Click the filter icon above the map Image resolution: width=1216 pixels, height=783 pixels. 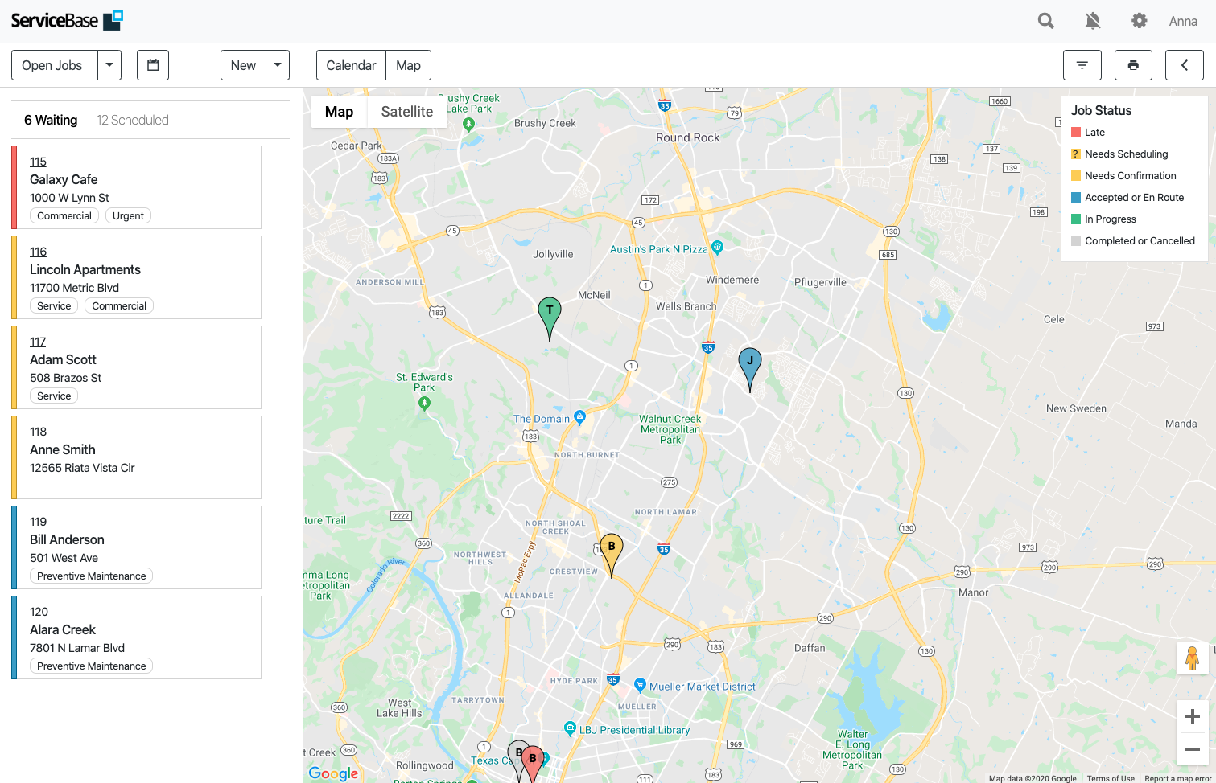point(1082,65)
